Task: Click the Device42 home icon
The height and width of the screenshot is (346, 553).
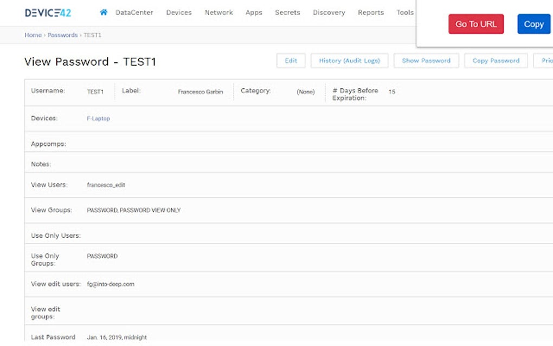Action: [x=102, y=12]
